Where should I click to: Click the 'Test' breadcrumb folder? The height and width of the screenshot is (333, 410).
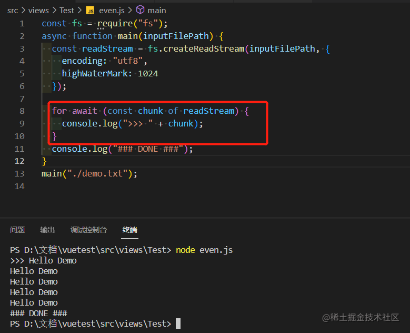67,11
